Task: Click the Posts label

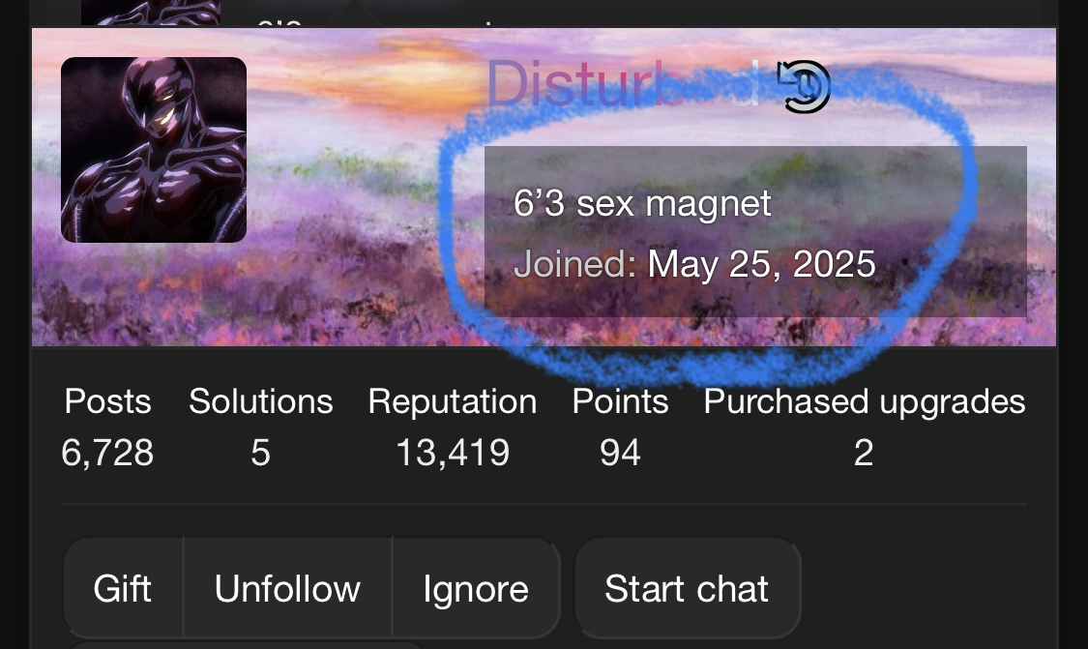Action: click(107, 401)
